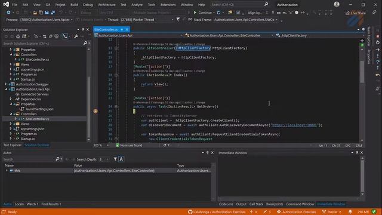
Task: Click the GitHub repository icon in status bar
Action: pos(190,212)
